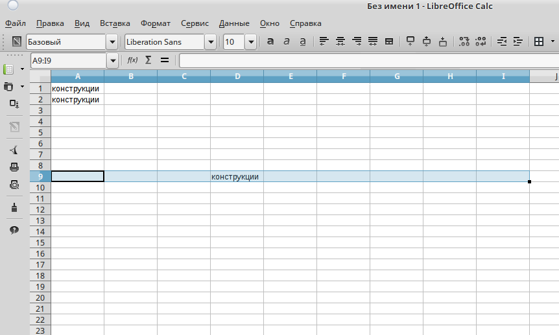The width and height of the screenshot is (559, 335).
Task: Open the font size dropdown arrow
Action: 250,42
